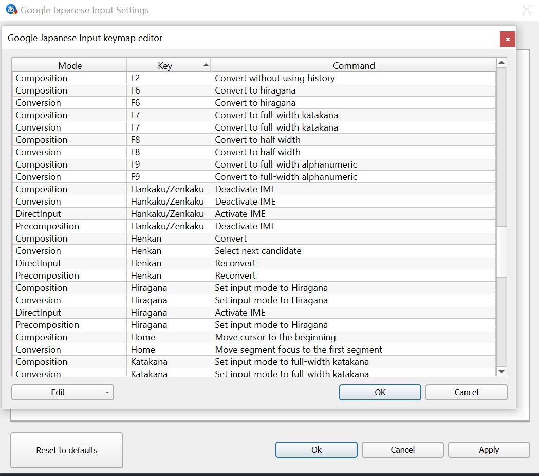Click Apply in the Settings window
Image resolution: width=539 pixels, height=476 pixels.
[489, 450]
